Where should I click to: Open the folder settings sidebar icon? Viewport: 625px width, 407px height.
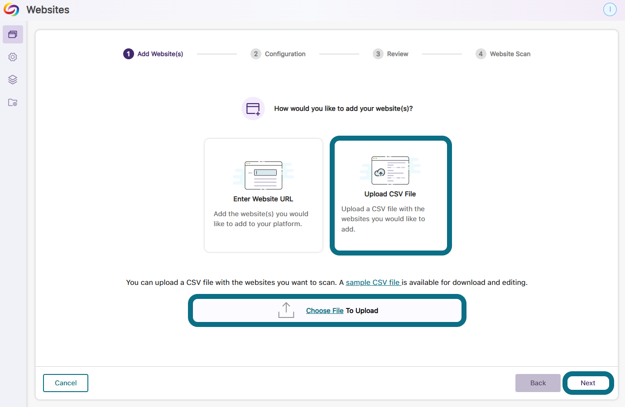13,103
